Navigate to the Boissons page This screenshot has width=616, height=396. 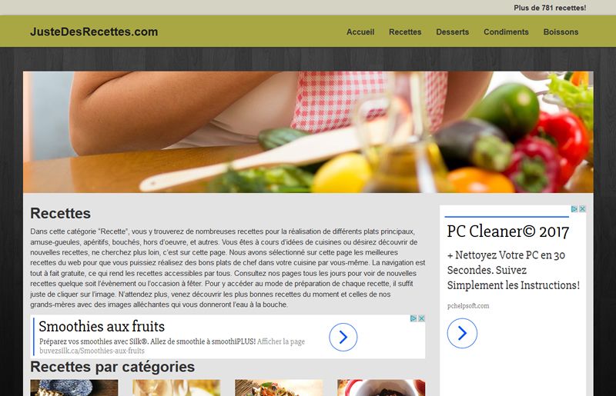pyautogui.click(x=561, y=32)
